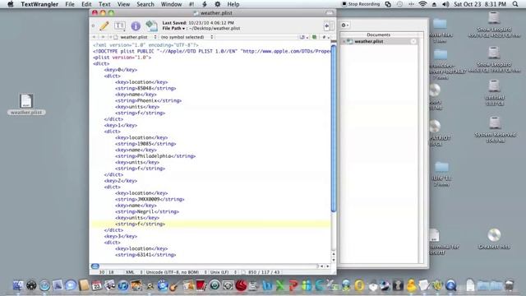Open the Text menu
Viewport: 526px width, 296px height.
[x=104, y=4]
